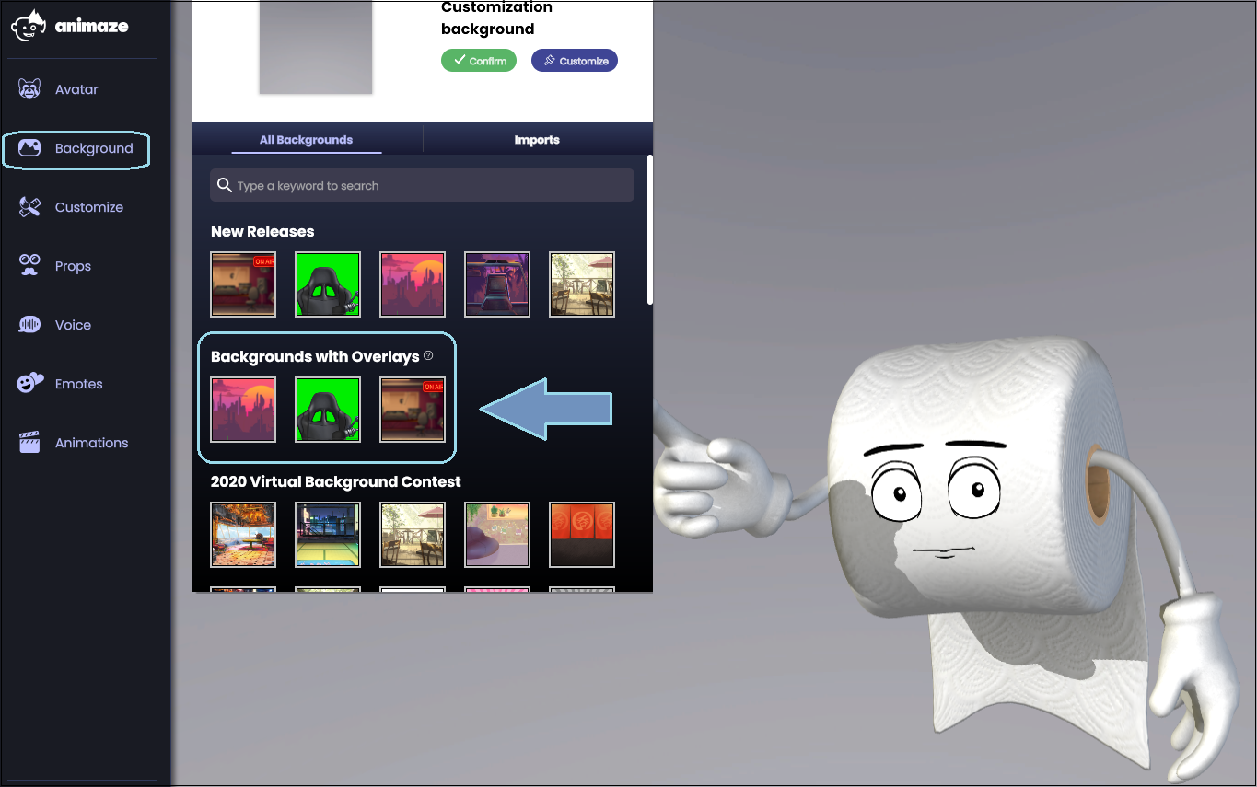Click the New Releases heading
Viewport: 1257px width, 787px height.
point(262,231)
